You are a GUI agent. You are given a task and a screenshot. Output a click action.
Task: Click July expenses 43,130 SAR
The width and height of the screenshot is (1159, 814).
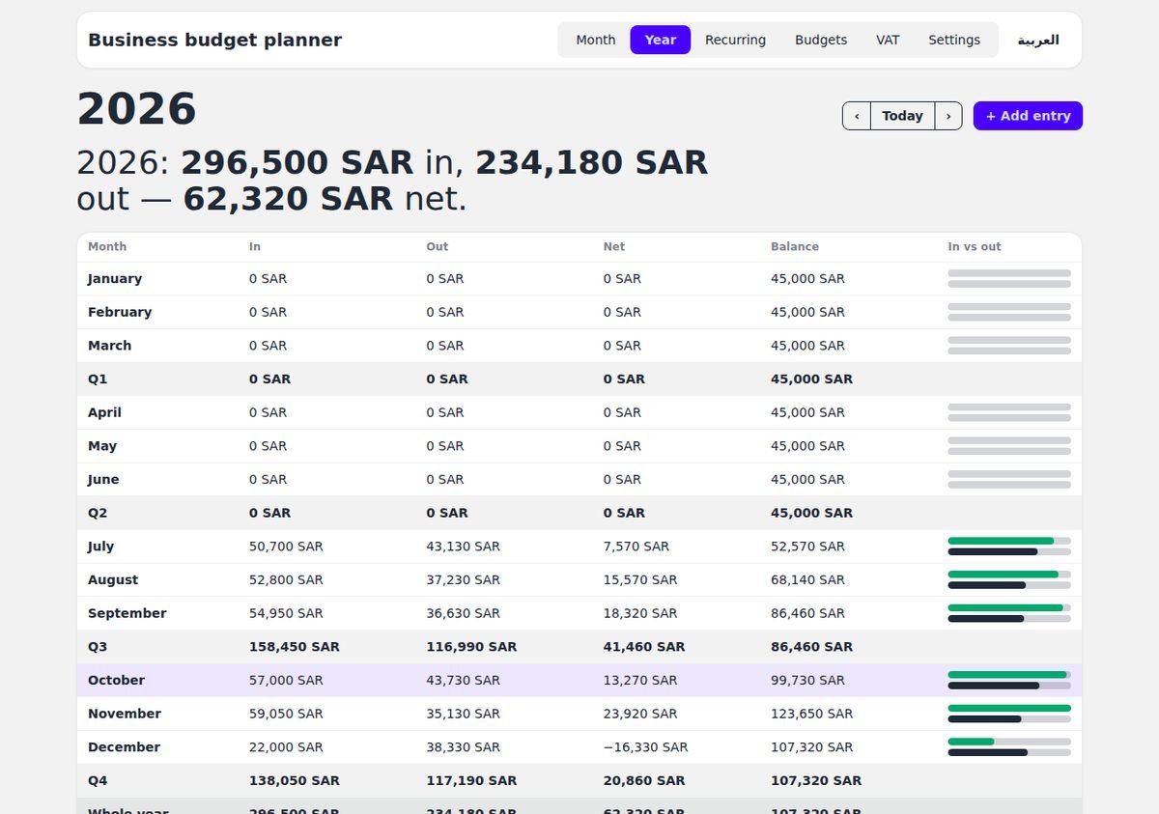tap(464, 547)
